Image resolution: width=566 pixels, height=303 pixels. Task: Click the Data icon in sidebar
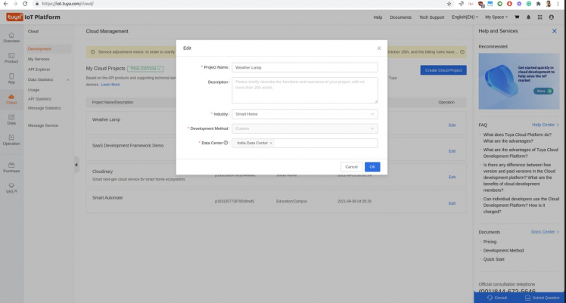(11, 119)
